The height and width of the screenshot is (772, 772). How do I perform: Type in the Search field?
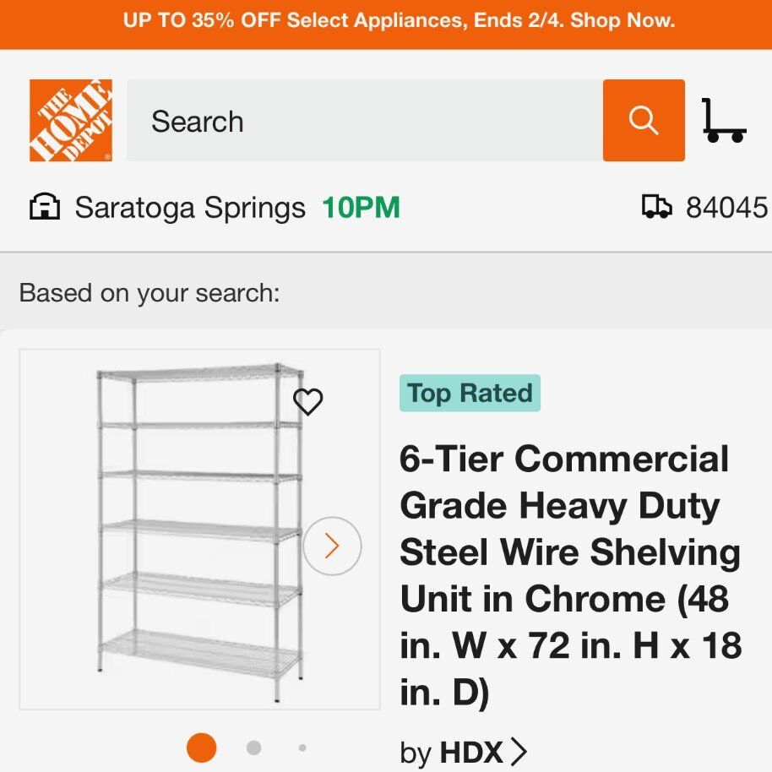365,121
